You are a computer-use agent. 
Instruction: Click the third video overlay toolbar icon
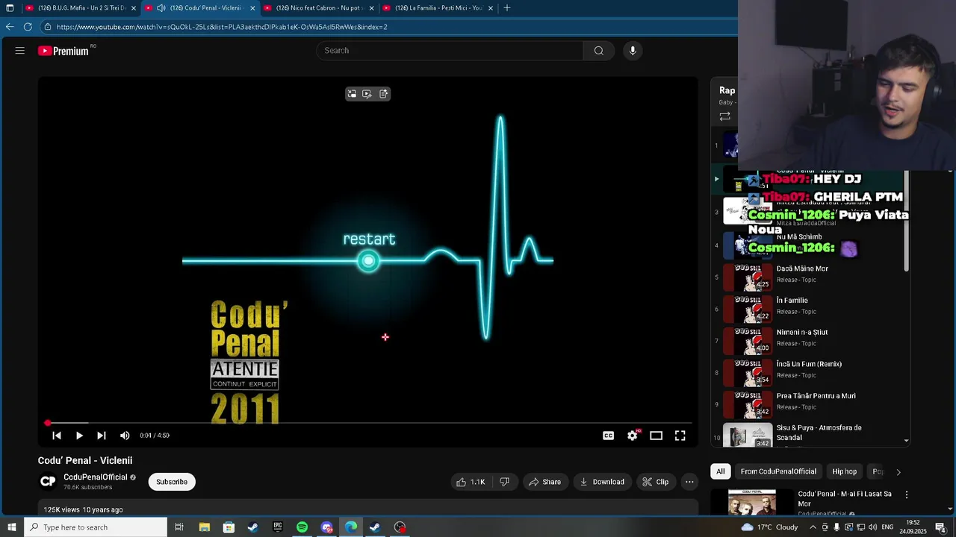(383, 94)
